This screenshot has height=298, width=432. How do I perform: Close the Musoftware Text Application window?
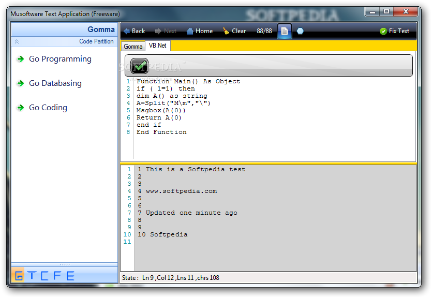[406, 11]
